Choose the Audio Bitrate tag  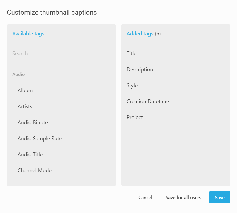tap(33, 122)
